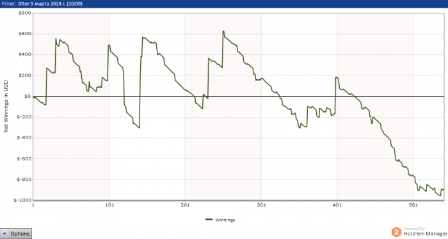Image resolution: width=448 pixels, height=239 pixels.
Task: Click the 'Net Winnings in USD' axis title
Action: tap(6, 106)
